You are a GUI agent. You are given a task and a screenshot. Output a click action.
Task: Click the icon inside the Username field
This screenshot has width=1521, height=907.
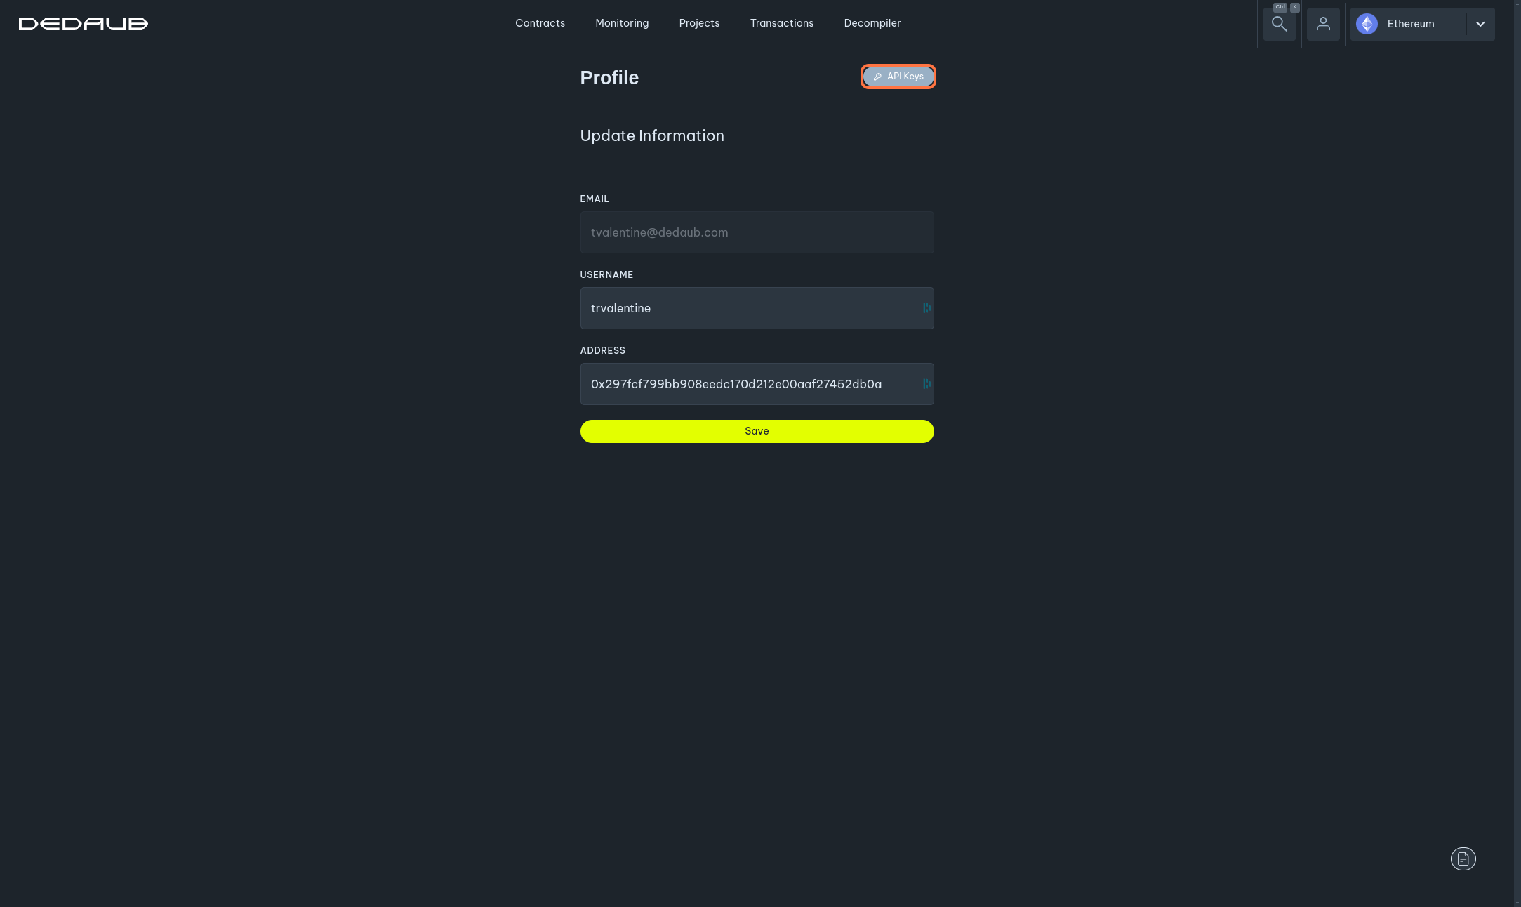(926, 308)
